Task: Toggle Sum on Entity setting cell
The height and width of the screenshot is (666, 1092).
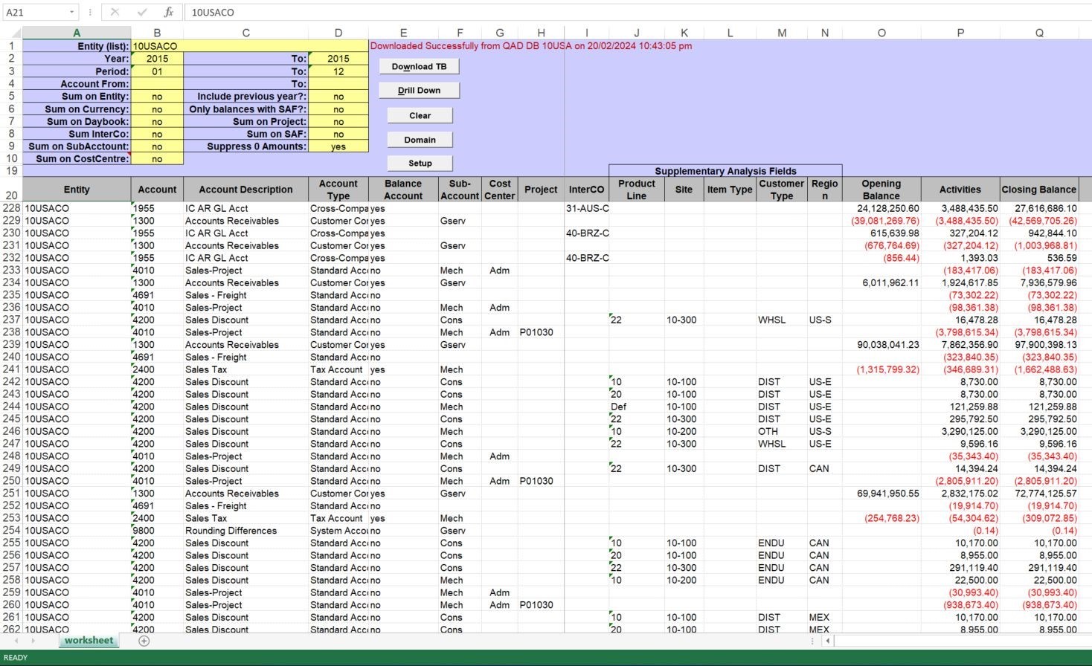Action: pos(157,96)
